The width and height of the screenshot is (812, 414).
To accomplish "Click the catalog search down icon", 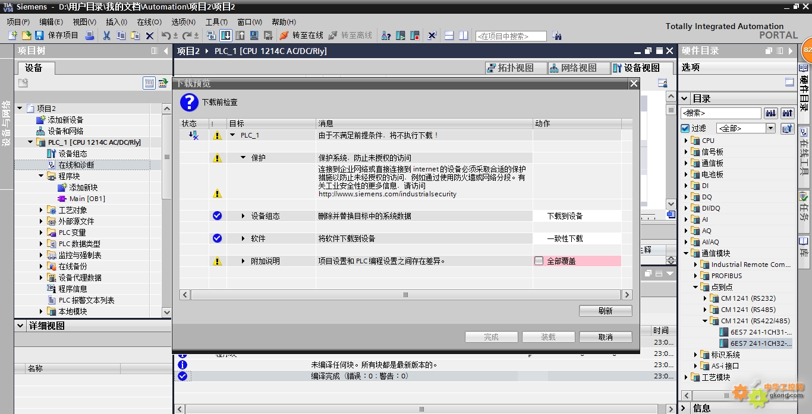I will coord(771,113).
